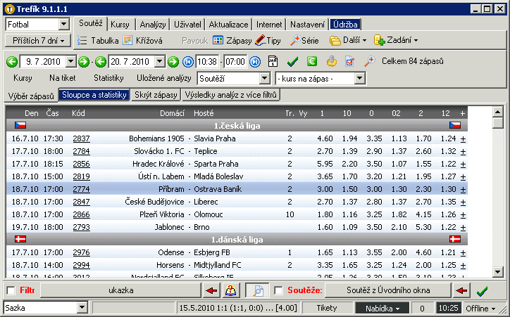This screenshot has height=317, width=510.
Task: Click the checklist sheet icon
Action: click(349, 61)
